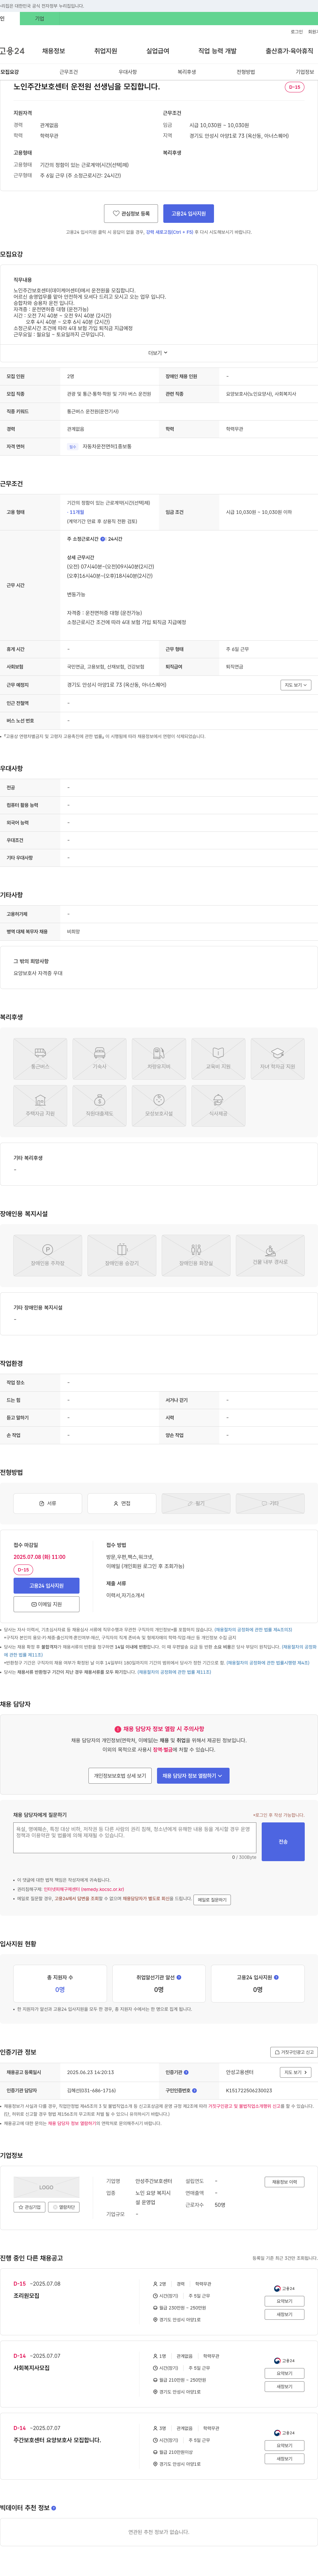Open the 조리원모집 job posting
Viewport: 318px width, 2576px height.
point(26,2296)
